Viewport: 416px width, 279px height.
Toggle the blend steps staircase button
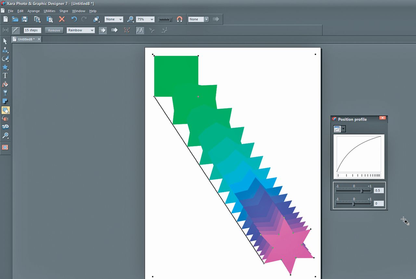click(16, 30)
